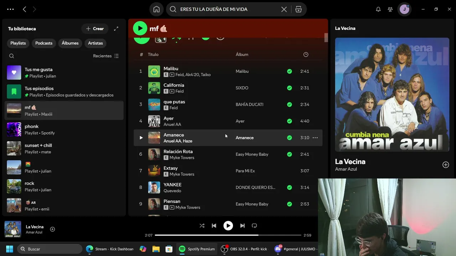Open the Para Mi Ex album link
The width and height of the screenshot is (456, 256).
pos(245,171)
